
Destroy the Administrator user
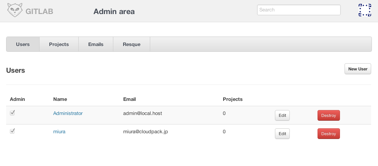tap(329, 115)
